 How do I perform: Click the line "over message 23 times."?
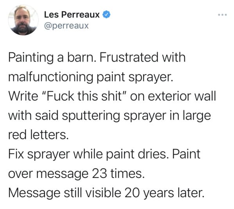[x=77, y=173]
